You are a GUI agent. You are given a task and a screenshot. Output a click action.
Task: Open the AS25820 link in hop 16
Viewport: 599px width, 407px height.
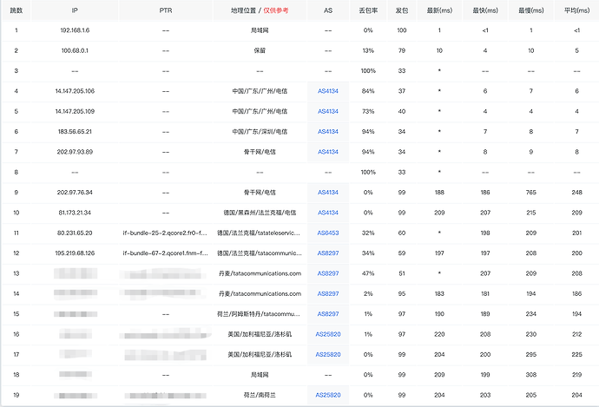[x=328, y=334]
